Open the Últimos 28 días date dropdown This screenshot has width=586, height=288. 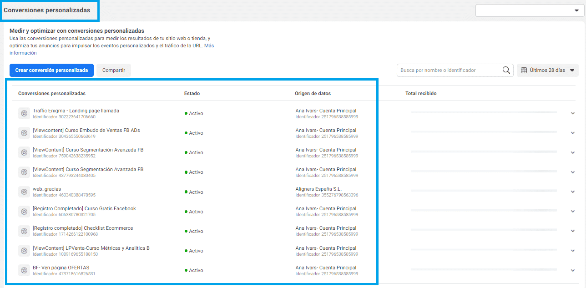click(548, 70)
